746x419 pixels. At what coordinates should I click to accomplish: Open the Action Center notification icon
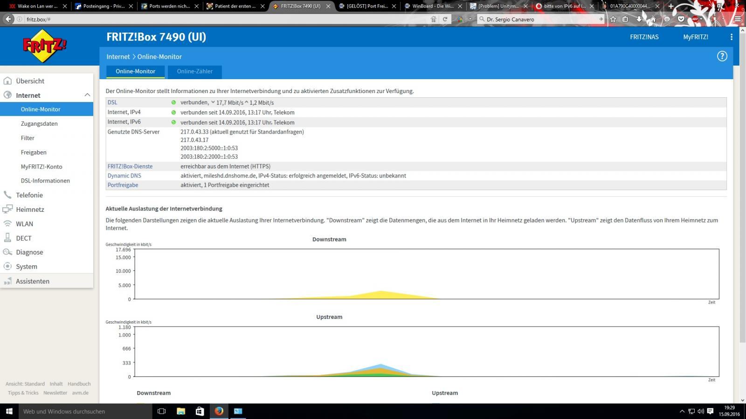tap(710, 411)
